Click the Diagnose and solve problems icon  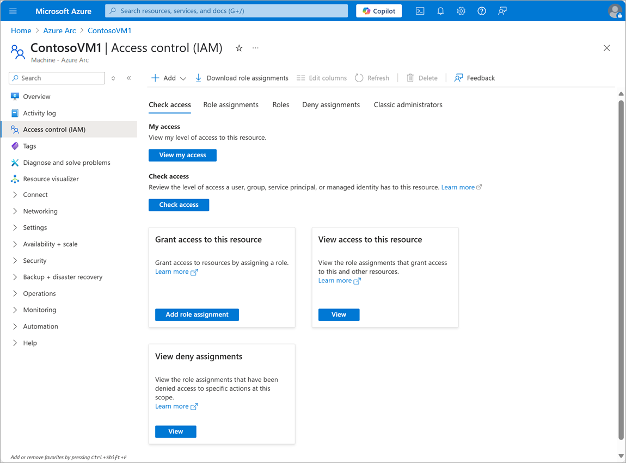click(x=15, y=163)
